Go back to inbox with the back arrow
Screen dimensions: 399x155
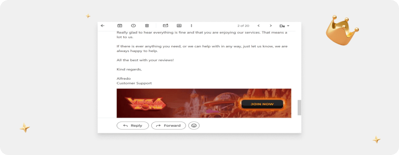(x=102, y=26)
